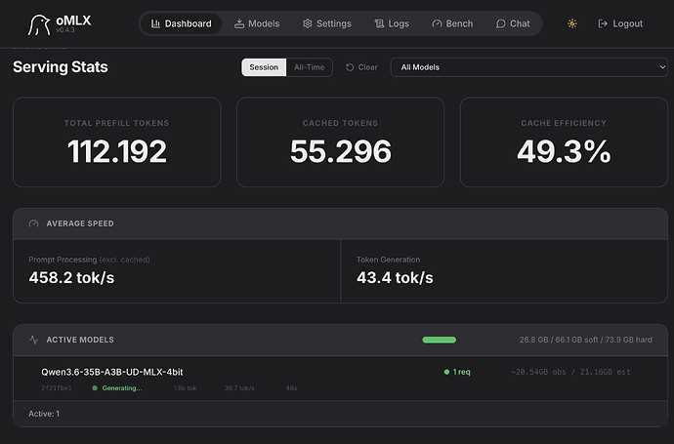The height and width of the screenshot is (444, 674).
Task: Toggle light theme with sun icon
Action: pos(572,23)
